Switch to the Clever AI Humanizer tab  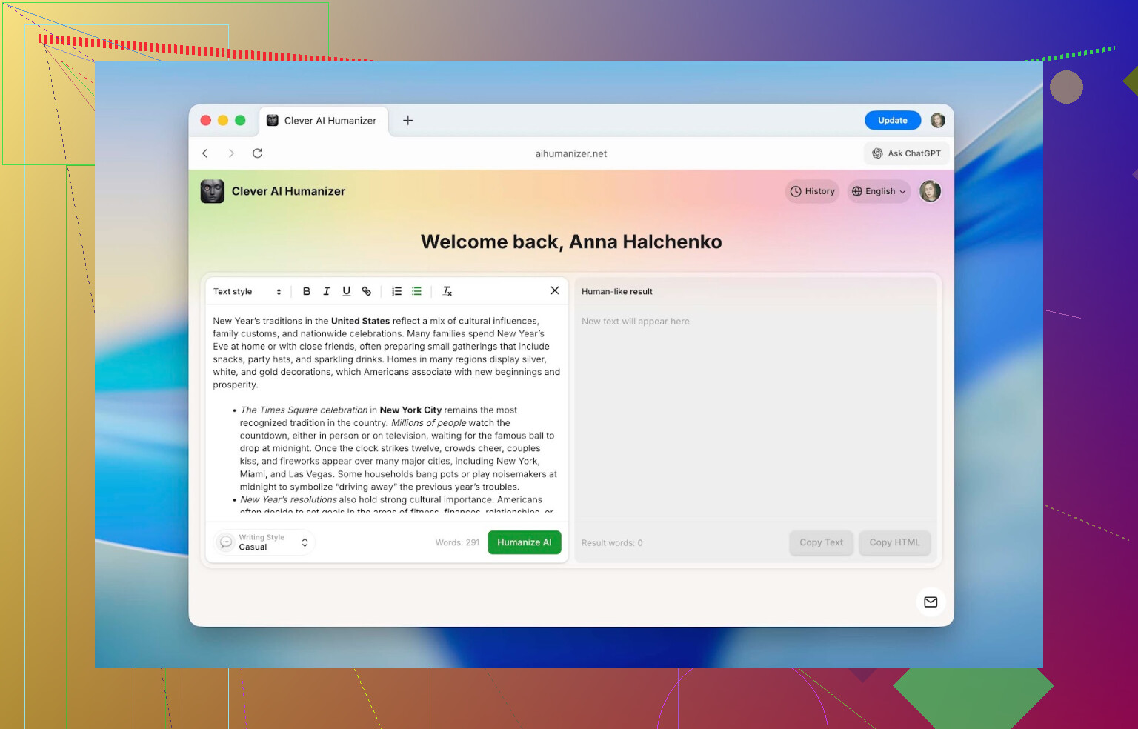pyautogui.click(x=323, y=121)
